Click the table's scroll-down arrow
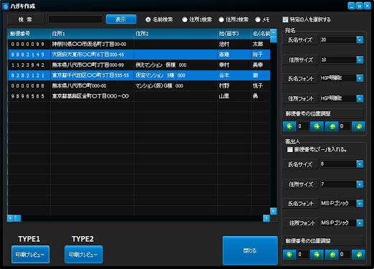Image resolution: width=374 pixels, height=269 pixels. [x=274, y=211]
